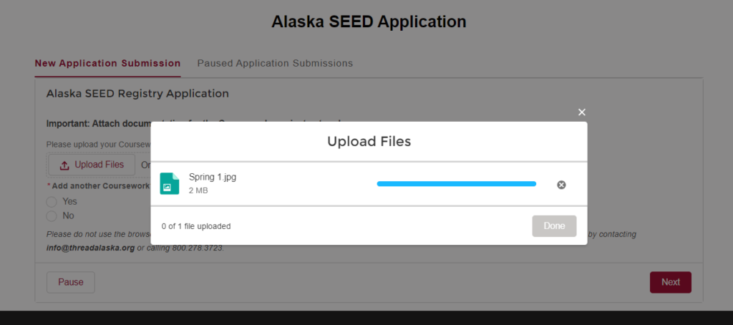Click the teal image file icon
Viewport: 733px width, 325px height.
click(169, 183)
